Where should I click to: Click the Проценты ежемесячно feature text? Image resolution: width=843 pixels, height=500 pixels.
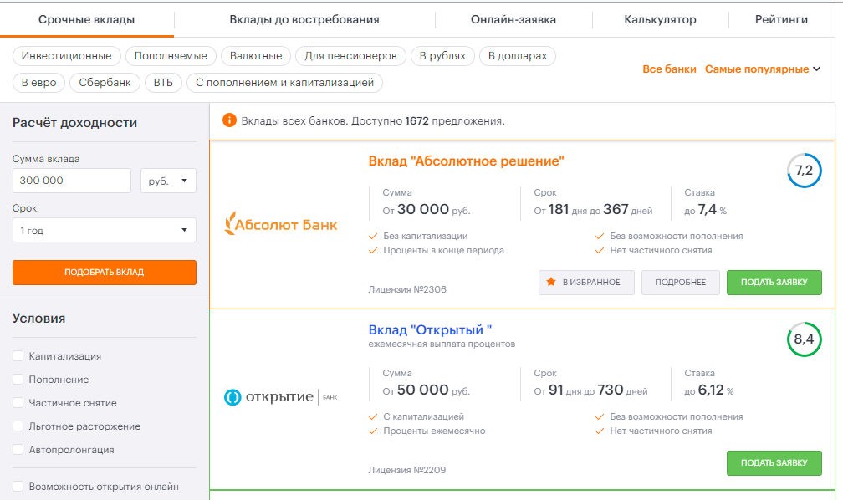coord(434,431)
